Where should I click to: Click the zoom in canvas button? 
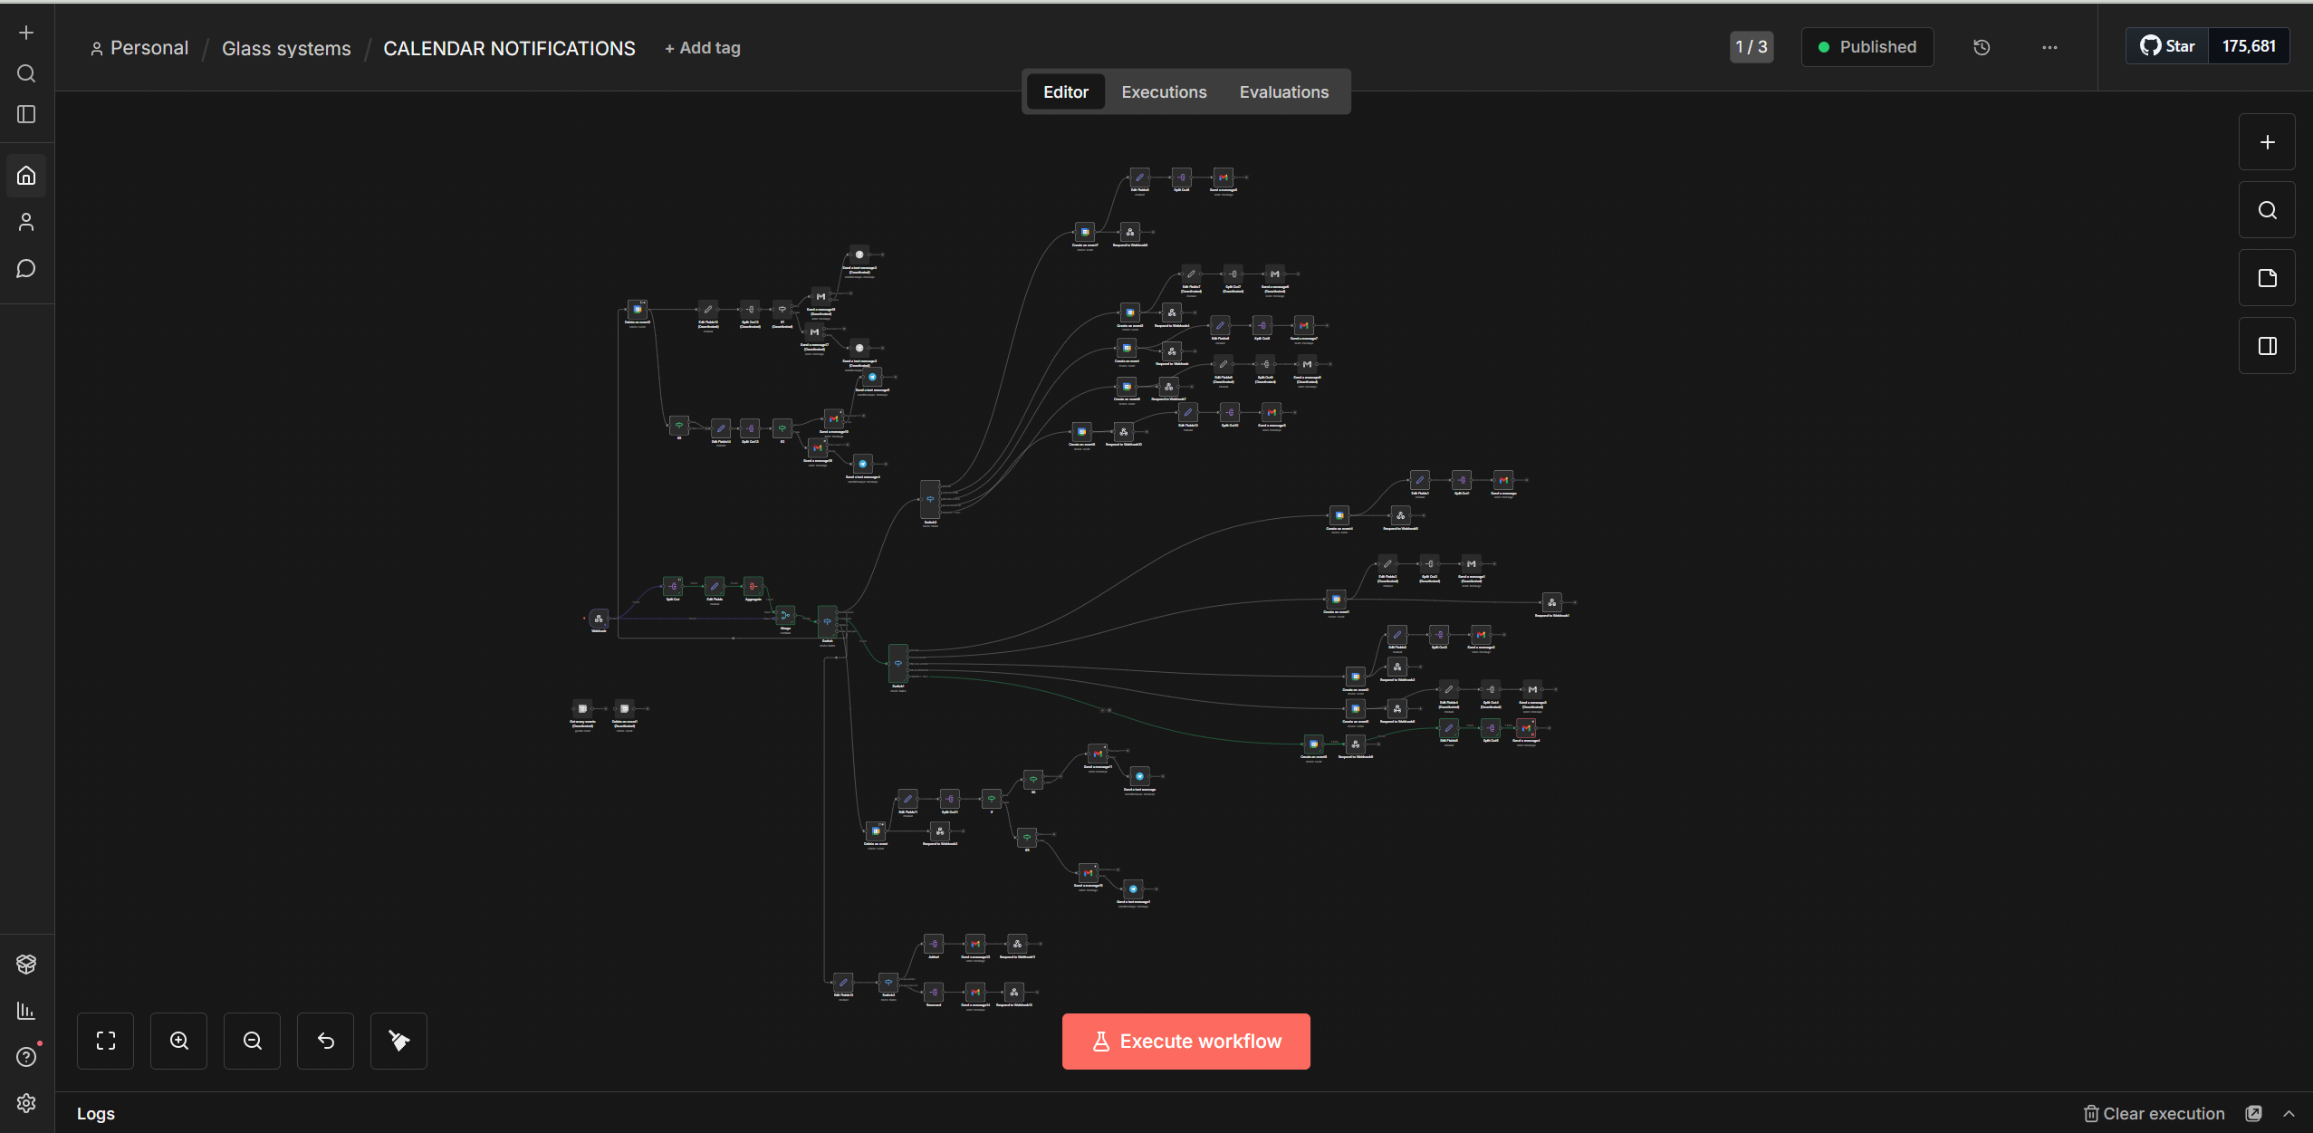pyautogui.click(x=179, y=1041)
